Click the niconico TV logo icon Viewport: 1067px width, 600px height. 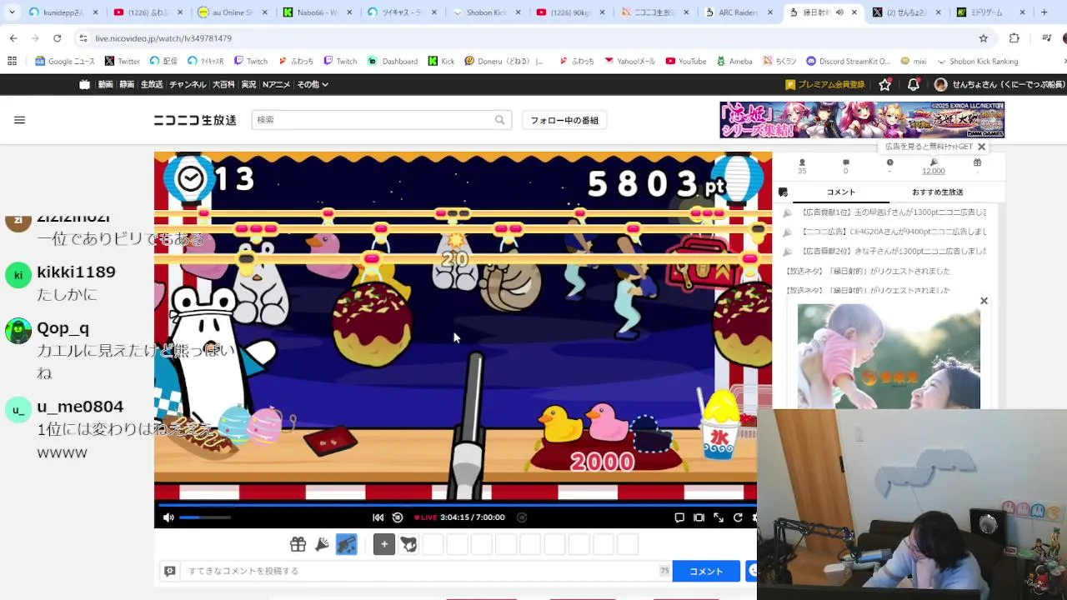pos(84,85)
